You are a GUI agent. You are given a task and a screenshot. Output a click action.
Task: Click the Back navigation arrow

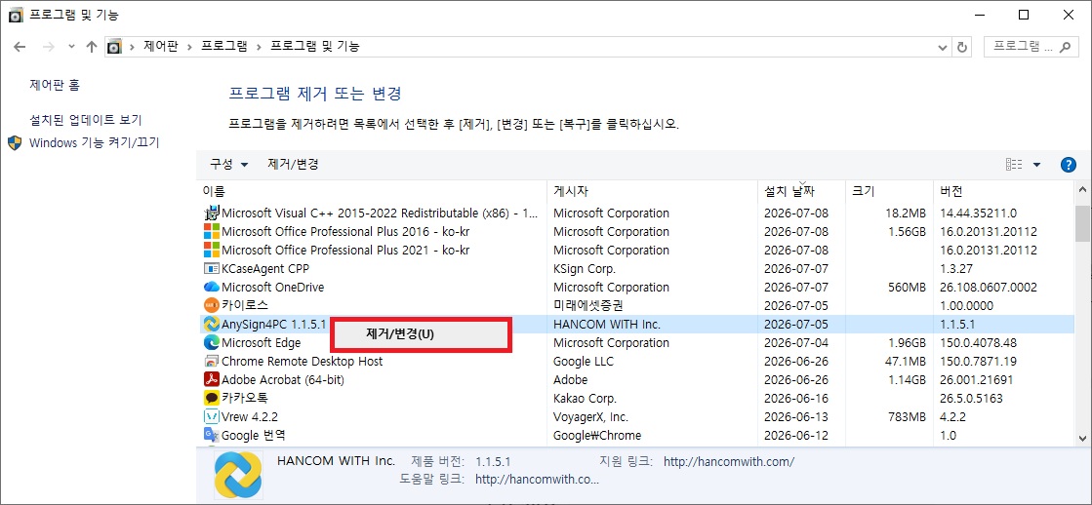[x=20, y=47]
